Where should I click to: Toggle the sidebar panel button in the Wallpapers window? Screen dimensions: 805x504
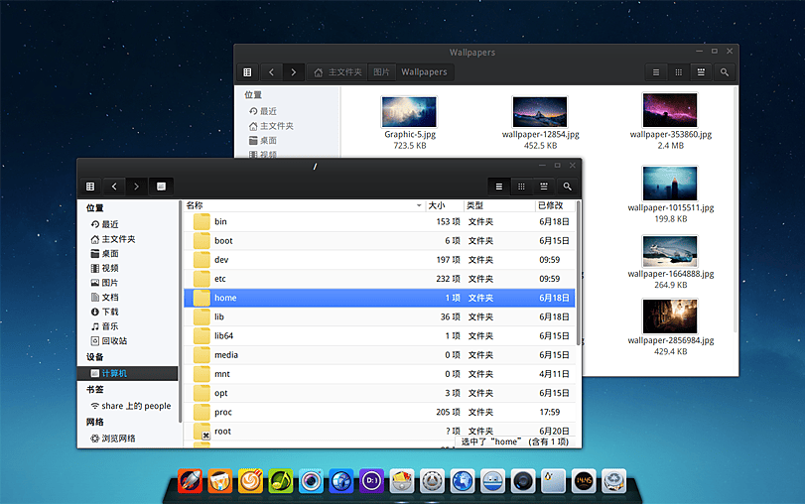[247, 72]
